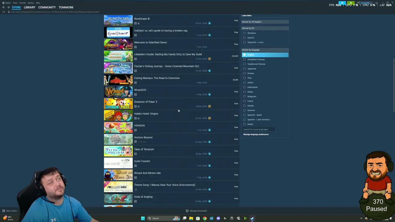The height and width of the screenshot is (222, 395).
Task: Open the Help menu
Action: pyautogui.click(x=38, y=3)
